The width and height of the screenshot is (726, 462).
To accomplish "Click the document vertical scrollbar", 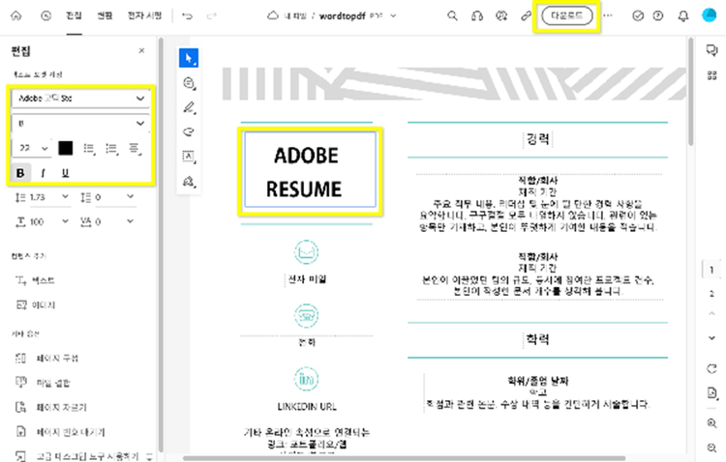I will pyautogui.click(x=691, y=93).
